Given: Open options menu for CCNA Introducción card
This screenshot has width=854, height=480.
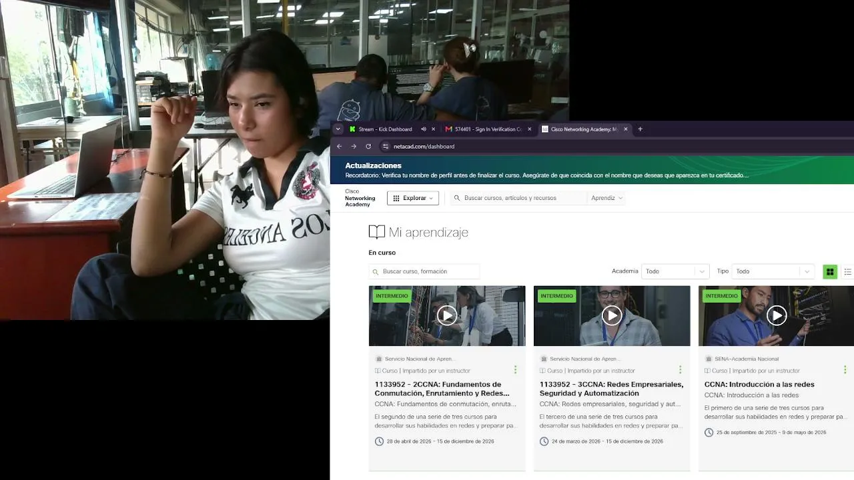Looking at the screenshot, I should coord(845,369).
